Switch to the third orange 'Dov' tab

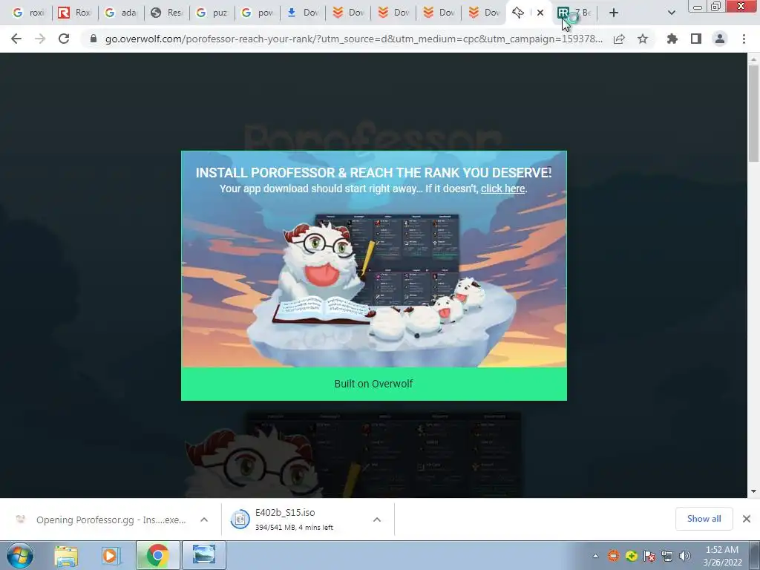[439, 13]
